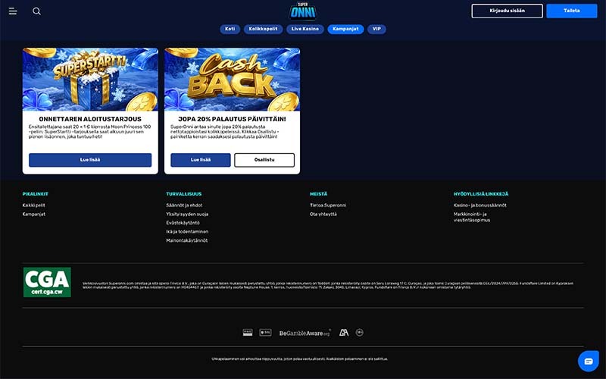Click the MEISTÄ footer heading

pos(318,194)
